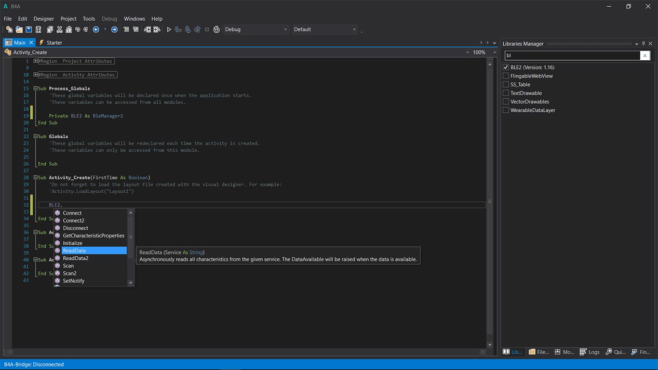
Task: Click the restart circular arrow icon
Action: (216, 29)
